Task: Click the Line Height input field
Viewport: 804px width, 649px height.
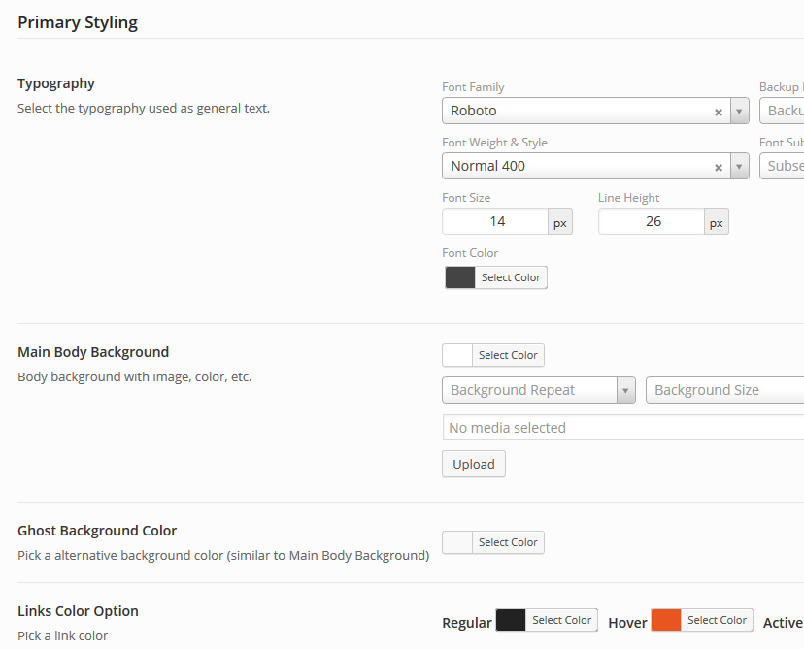Action: [x=653, y=221]
